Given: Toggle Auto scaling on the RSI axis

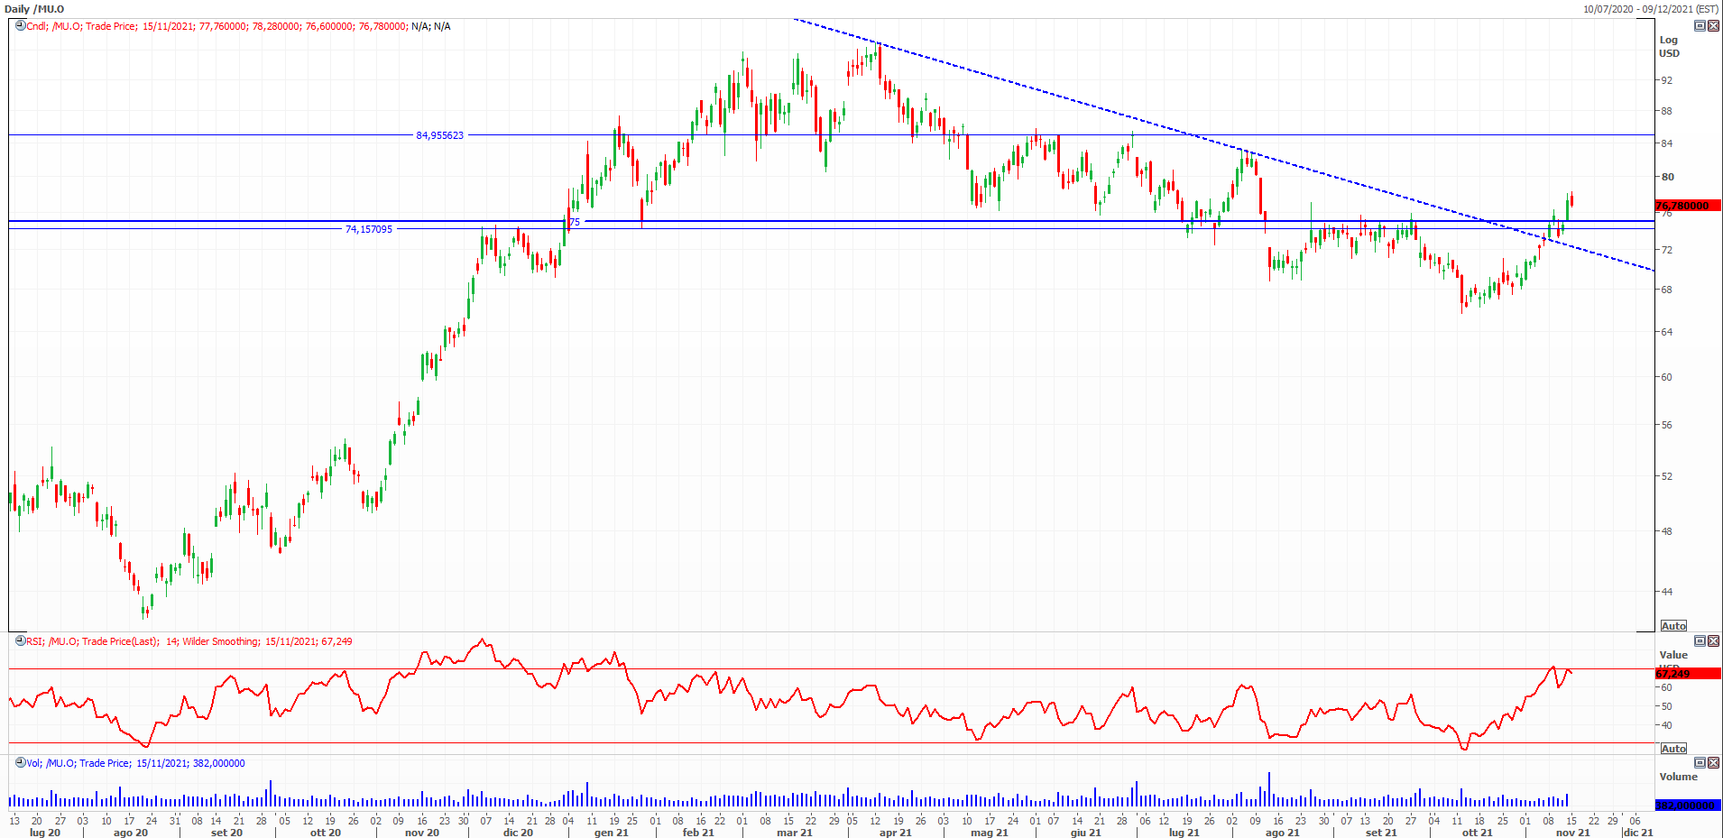Looking at the screenshot, I should pyautogui.click(x=1673, y=749).
